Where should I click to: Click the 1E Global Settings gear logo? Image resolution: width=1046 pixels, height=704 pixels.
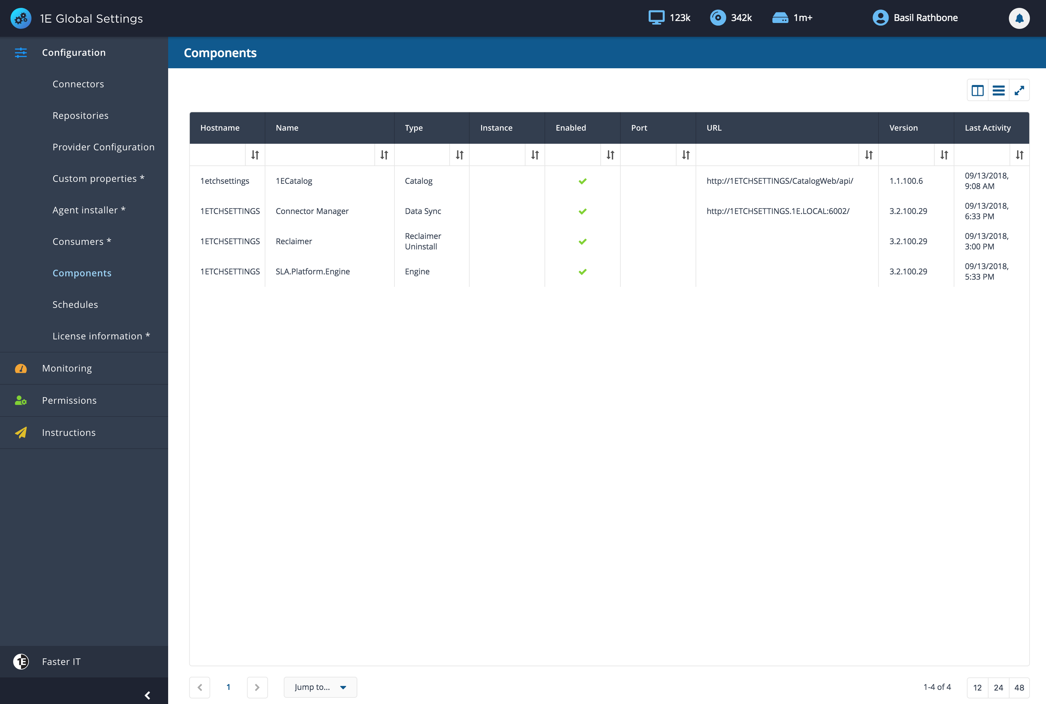pyautogui.click(x=21, y=18)
